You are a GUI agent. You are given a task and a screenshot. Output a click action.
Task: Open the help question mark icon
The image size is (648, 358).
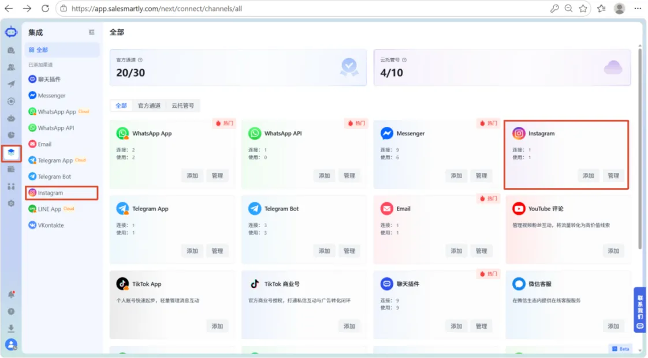click(11, 311)
